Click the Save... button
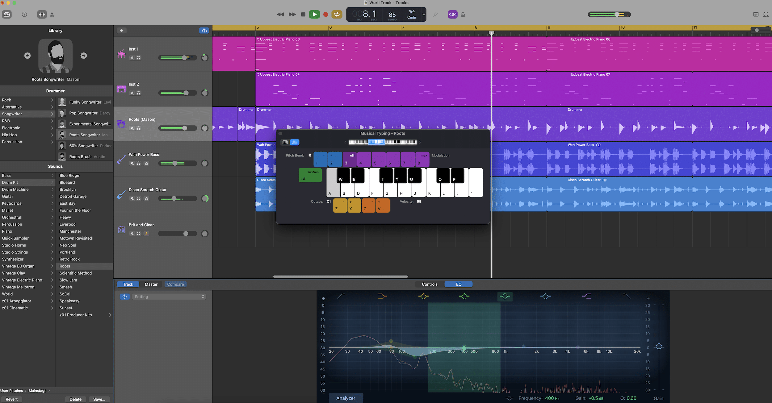 click(x=99, y=399)
